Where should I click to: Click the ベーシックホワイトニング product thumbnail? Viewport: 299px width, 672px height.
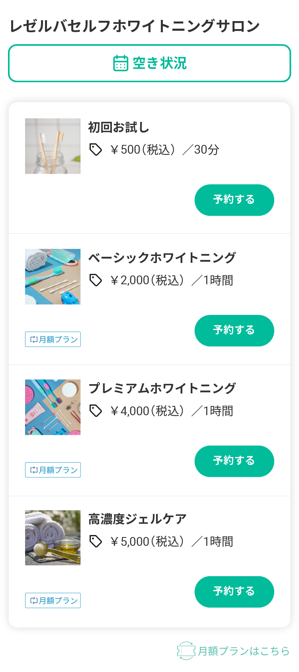click(x=53, y=277)
